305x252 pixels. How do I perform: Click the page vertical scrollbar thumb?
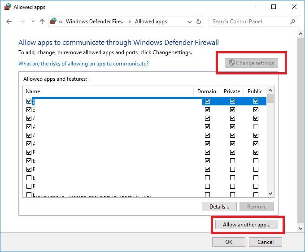pos(301,130)
